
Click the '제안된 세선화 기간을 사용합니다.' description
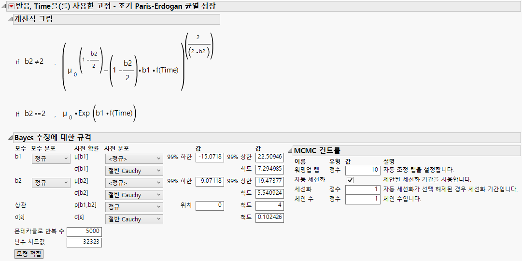click(x=427, y=179)
